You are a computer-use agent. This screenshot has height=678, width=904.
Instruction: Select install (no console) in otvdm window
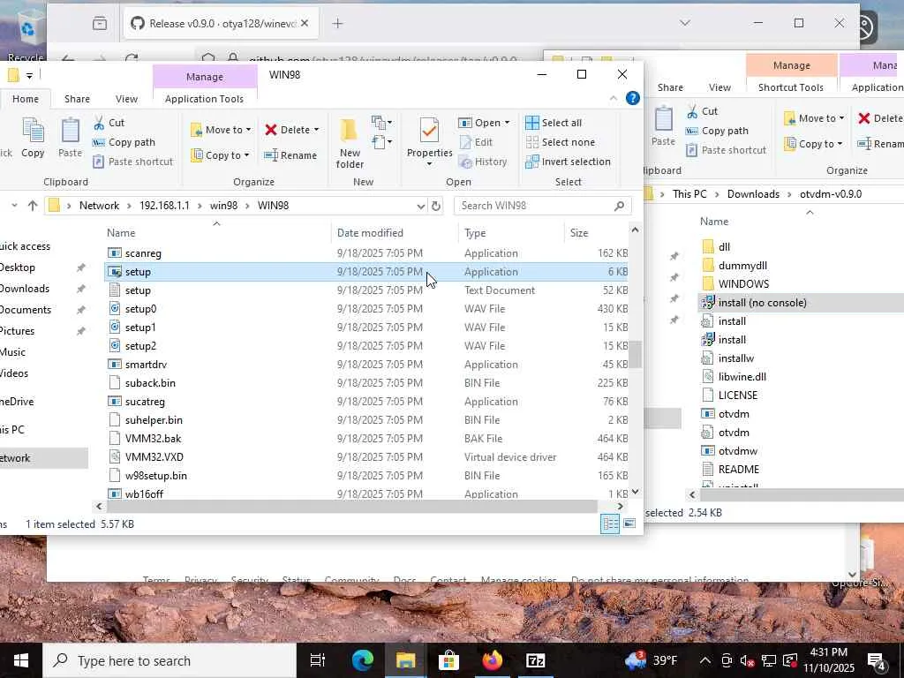point(802,303)
